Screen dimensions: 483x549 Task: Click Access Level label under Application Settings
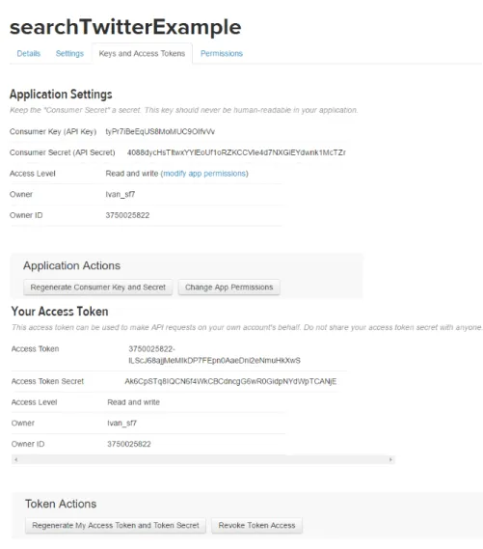coord(33,174)
